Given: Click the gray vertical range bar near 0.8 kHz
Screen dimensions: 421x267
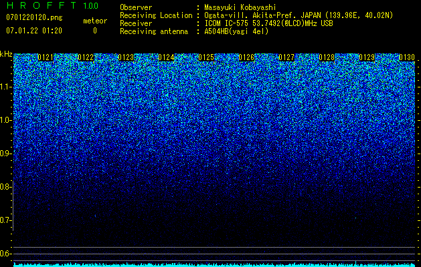Looking at the screenshot, I should (13, 206).
